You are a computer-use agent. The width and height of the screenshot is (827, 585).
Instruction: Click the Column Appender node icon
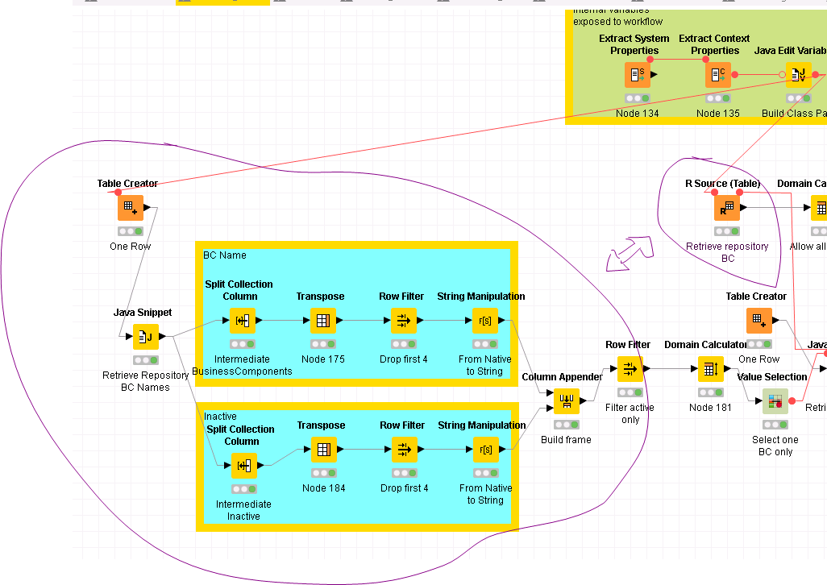(566, 400)
